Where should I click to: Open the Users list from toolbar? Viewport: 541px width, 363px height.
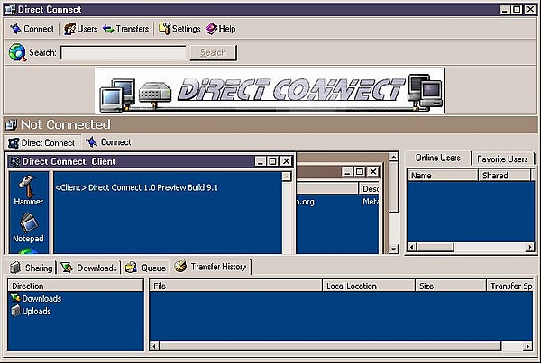[x=80, y=29]
